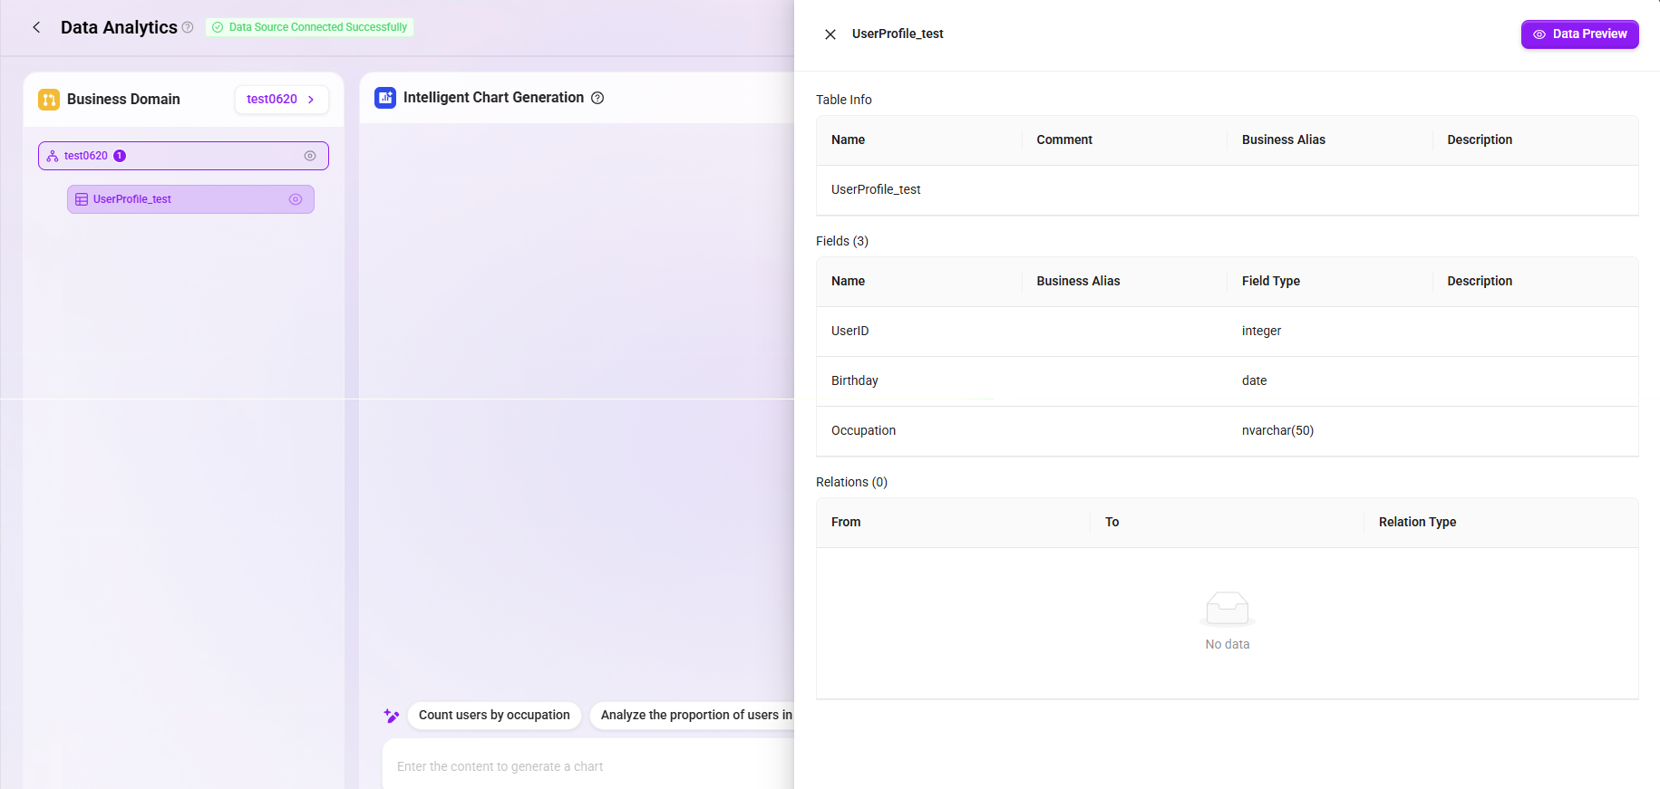
Task: Click the back arrow beside Data Analytics
Action: click(x=36, y=27)
